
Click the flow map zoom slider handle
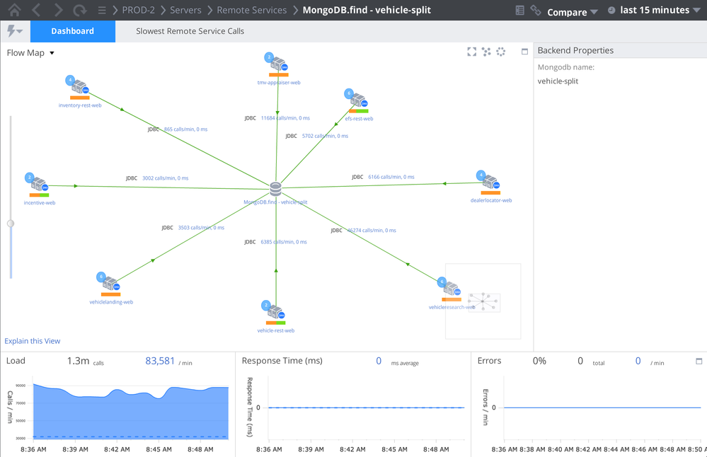coord(11,224)
